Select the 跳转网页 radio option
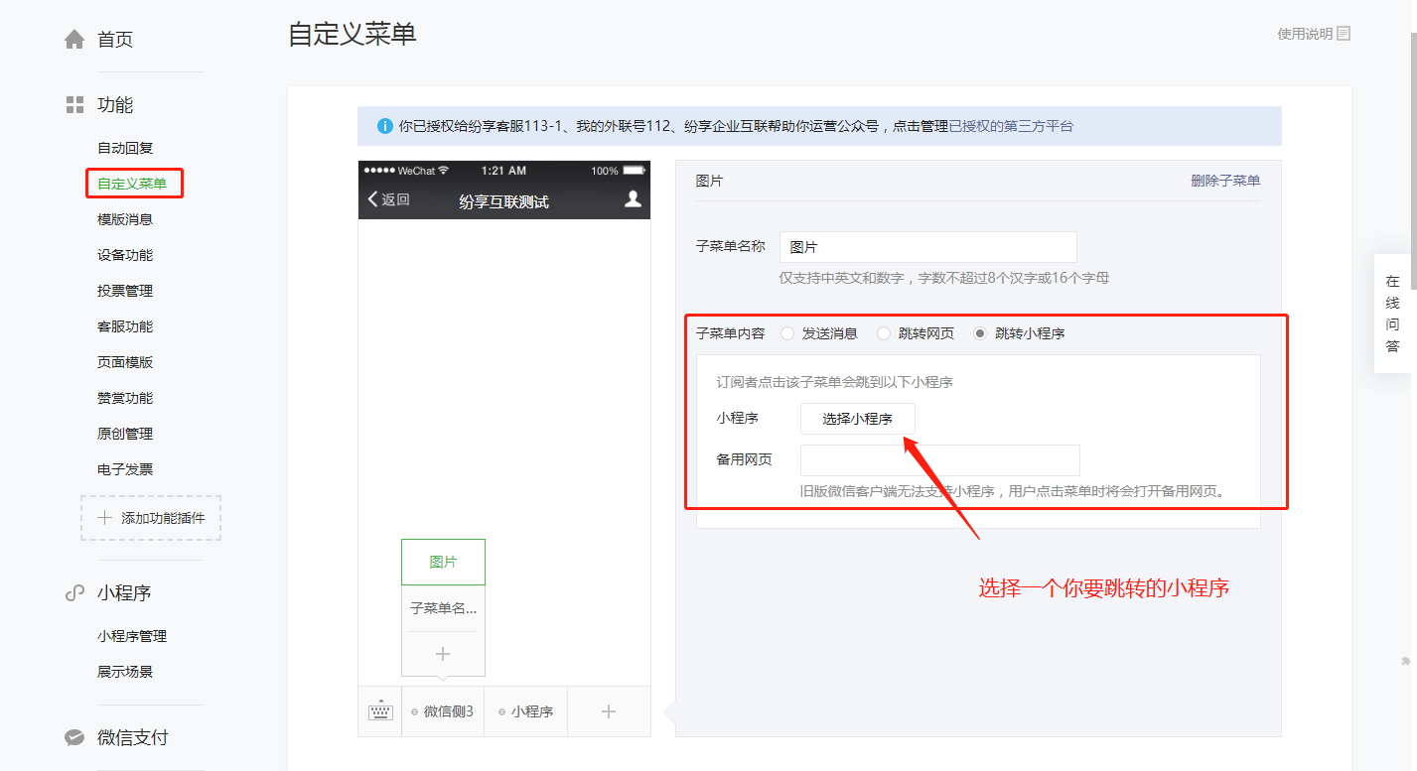Image resolution: width=1417 pixels, height=771 pixels. point(884,334)
